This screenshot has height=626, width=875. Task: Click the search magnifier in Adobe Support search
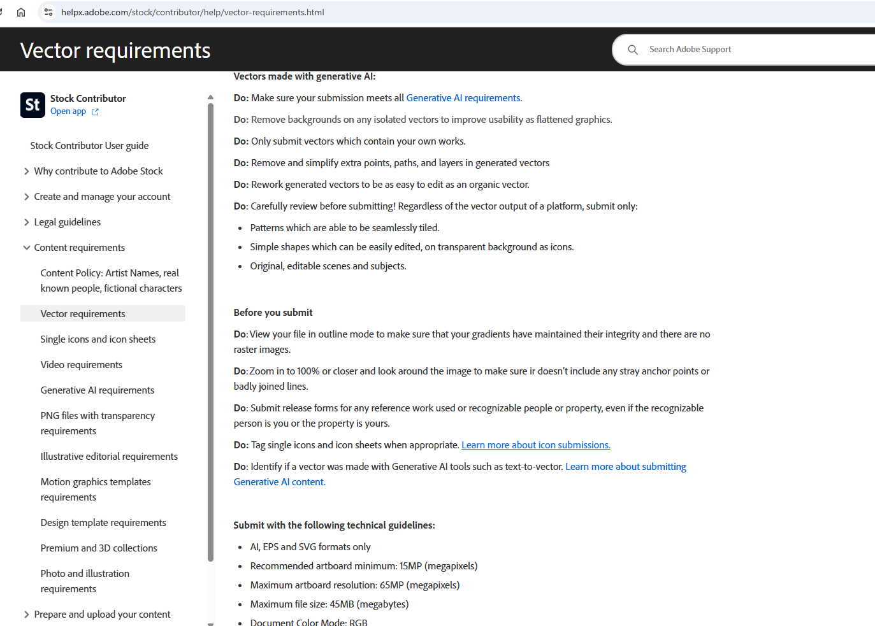pyautogui.click(x=632, y=49)
